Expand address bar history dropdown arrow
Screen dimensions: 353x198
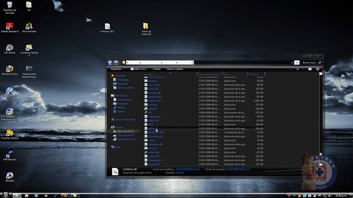pyautogui.click(x=292, y=63)
